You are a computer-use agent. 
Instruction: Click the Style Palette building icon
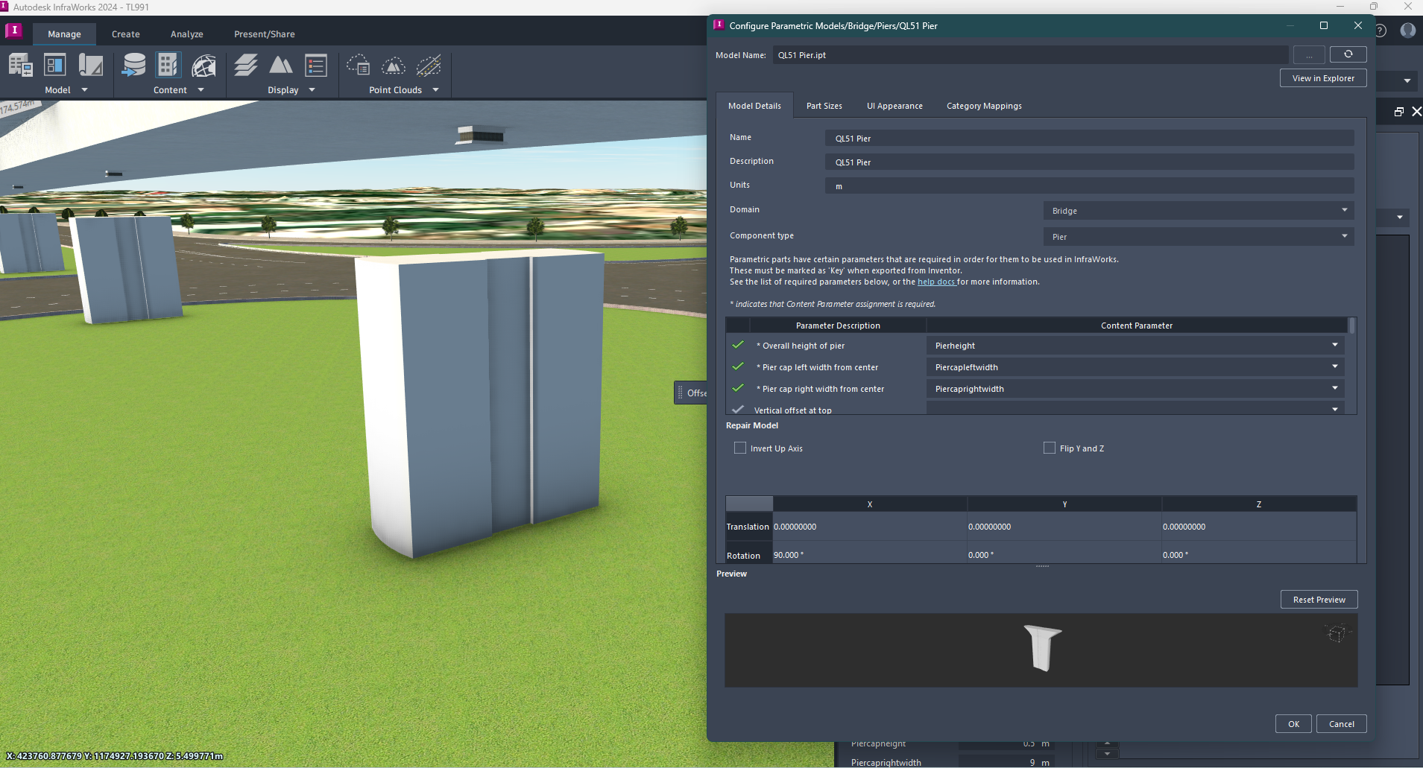168,66
